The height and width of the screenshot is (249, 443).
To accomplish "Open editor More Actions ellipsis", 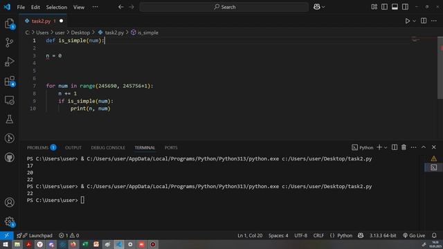I will pos(434,21).
